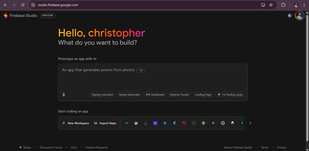This screenshot has width=309, height=151.
Task: Click the TAB hint badge
Action: coord(141,70)
